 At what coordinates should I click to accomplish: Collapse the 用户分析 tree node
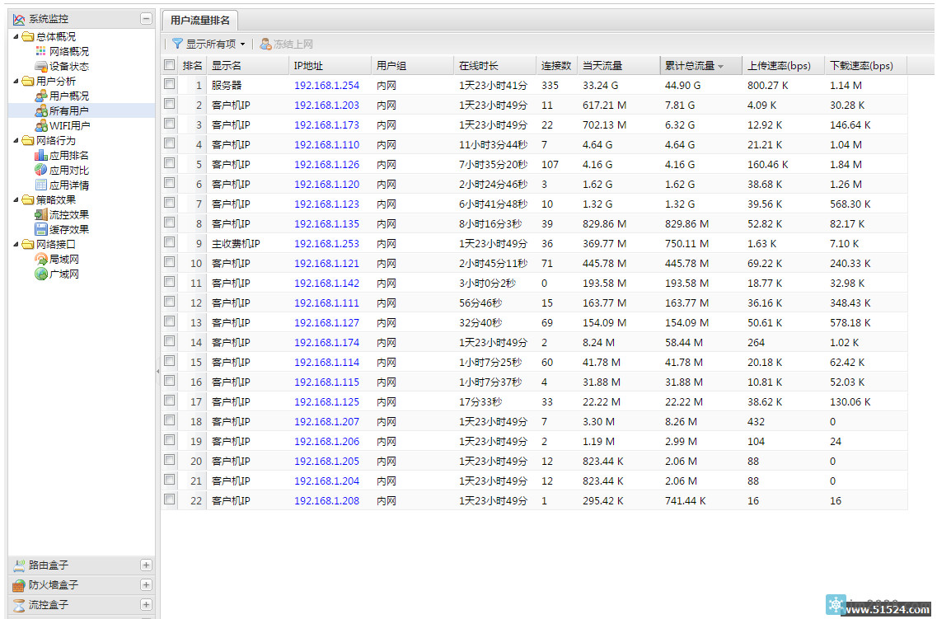[16, 81]
